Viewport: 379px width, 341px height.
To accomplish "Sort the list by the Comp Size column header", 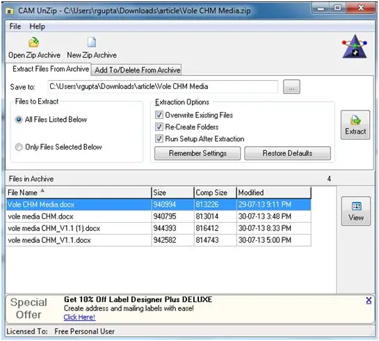I will pyautogui.click(x=215, y=193).
